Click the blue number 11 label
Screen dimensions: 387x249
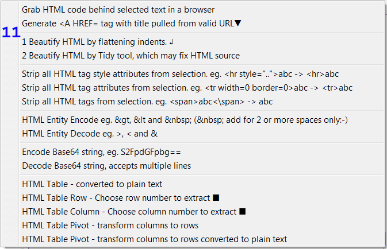tap(11, 32)
